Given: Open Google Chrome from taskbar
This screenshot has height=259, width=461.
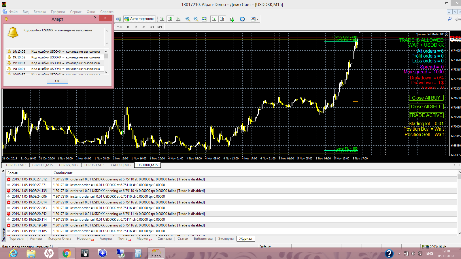Looking at the screenshot, I should tap(67, 253).
